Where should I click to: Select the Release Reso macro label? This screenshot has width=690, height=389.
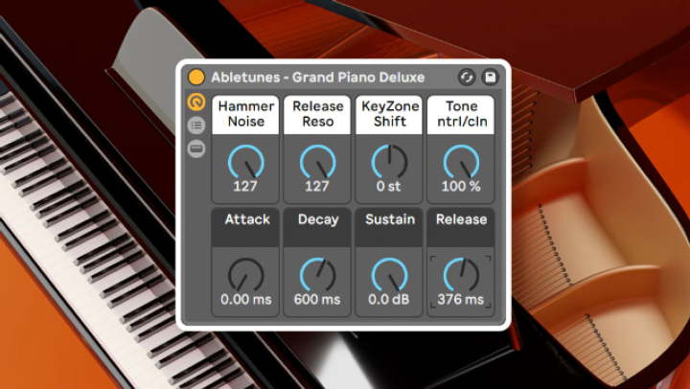tap(317, 115)
